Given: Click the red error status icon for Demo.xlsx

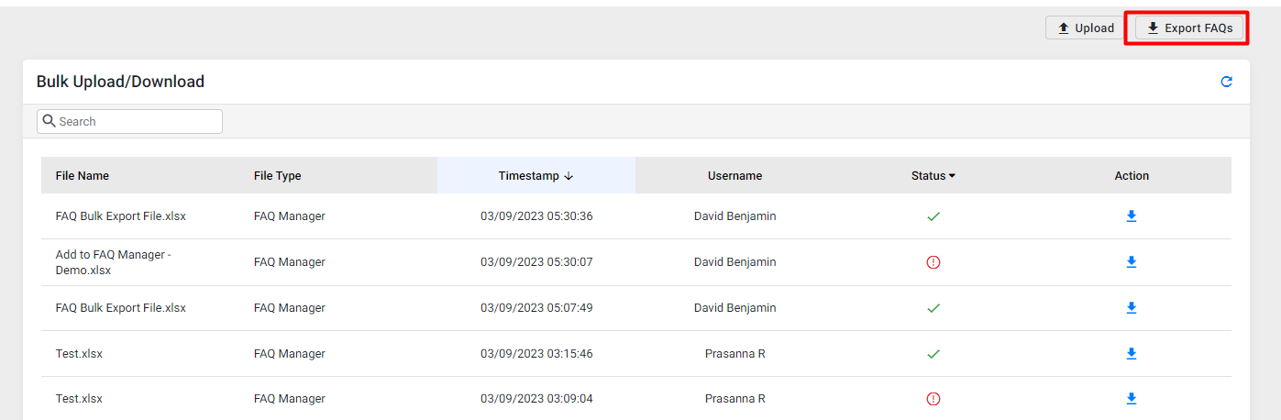Looking at the screenshot, I should (933, 262).
